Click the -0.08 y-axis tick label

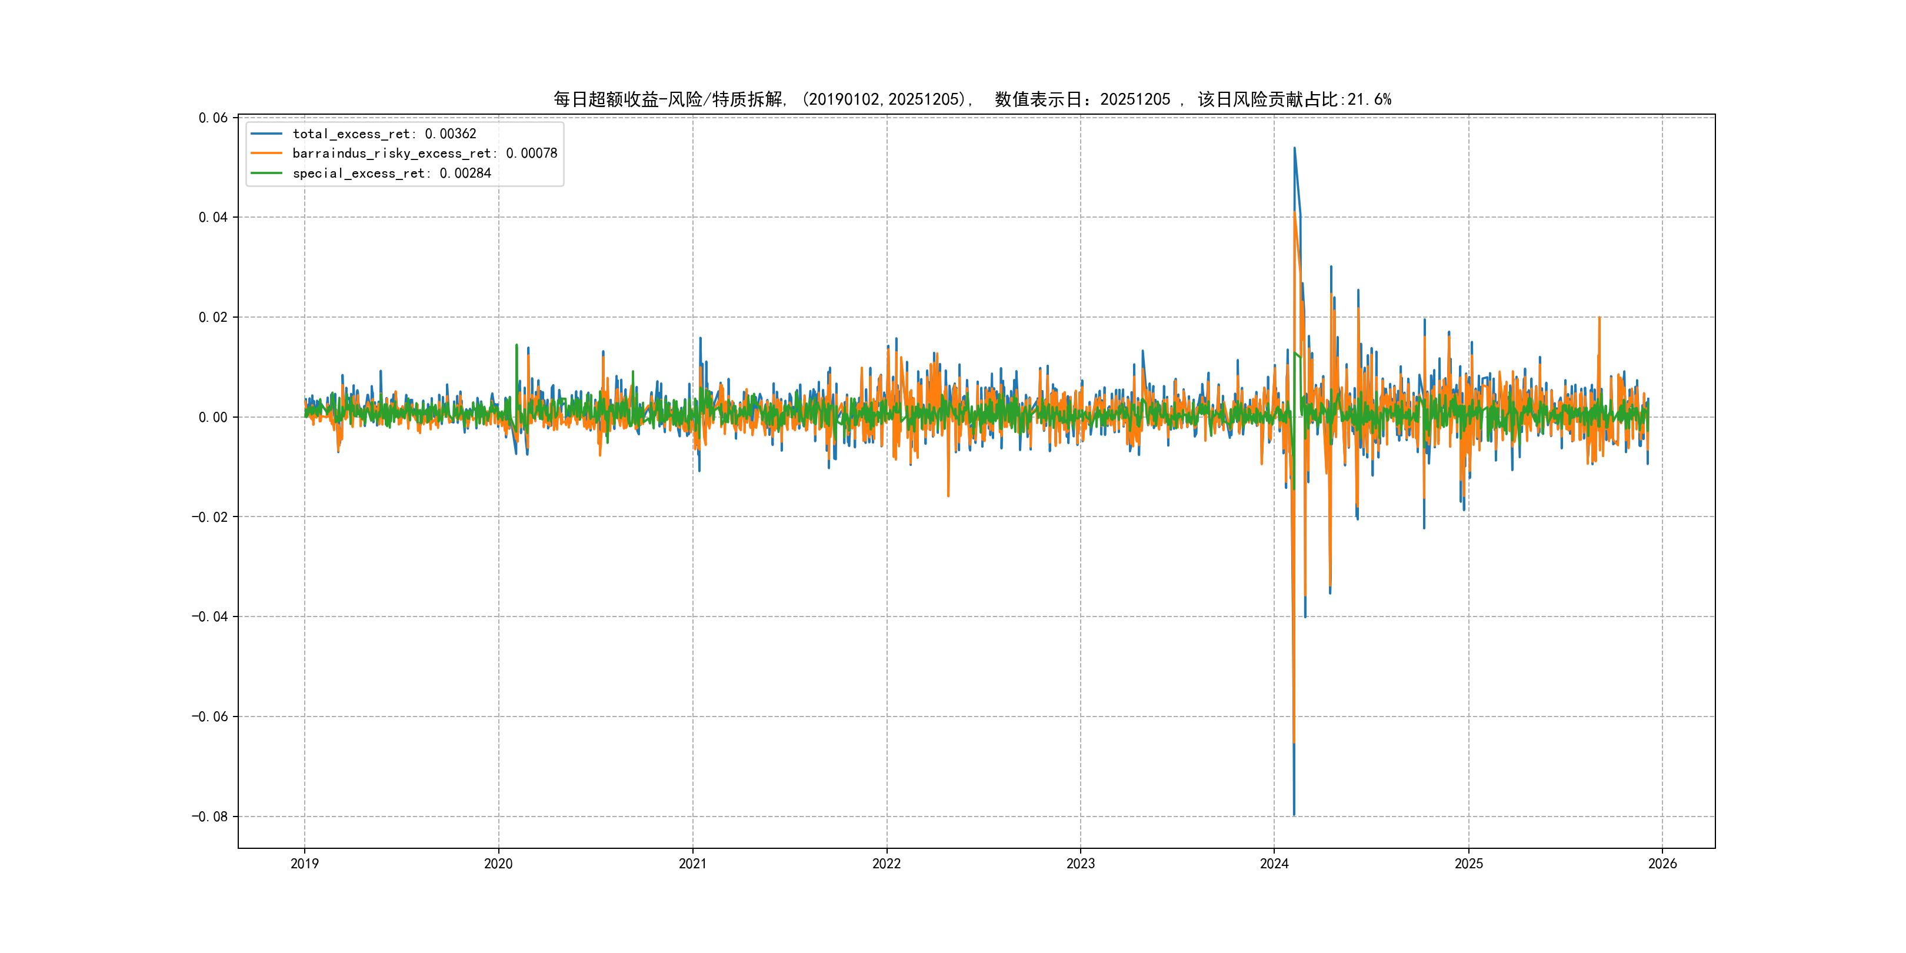(x=209, y=817)
